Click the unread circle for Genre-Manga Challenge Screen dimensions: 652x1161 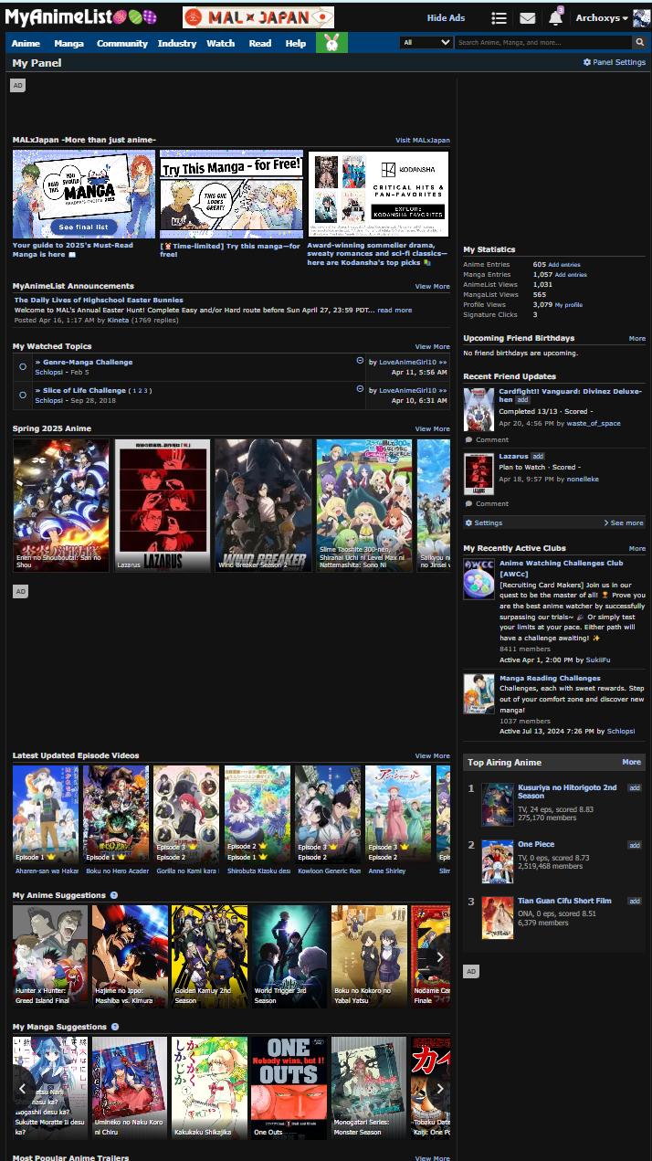coord(23,367)
